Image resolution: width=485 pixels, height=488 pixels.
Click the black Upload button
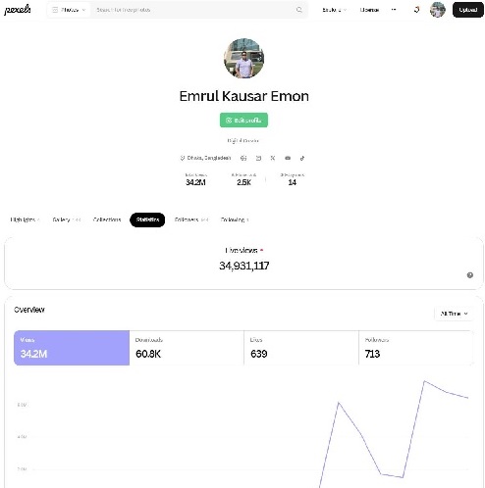(467, 10)
